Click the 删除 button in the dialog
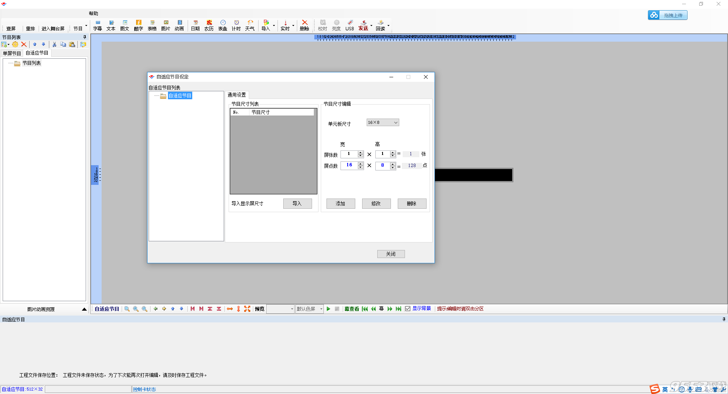728x394 pixels. pos(412,203)
